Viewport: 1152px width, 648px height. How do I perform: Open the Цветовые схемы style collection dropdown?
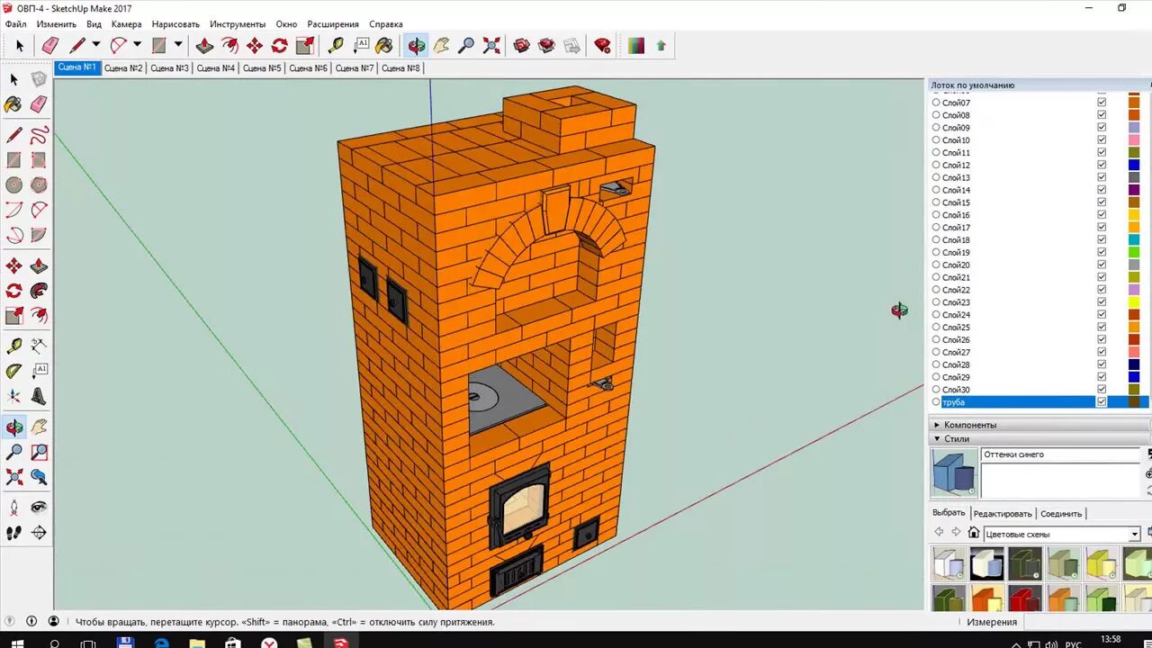(x=1134, y=535)
